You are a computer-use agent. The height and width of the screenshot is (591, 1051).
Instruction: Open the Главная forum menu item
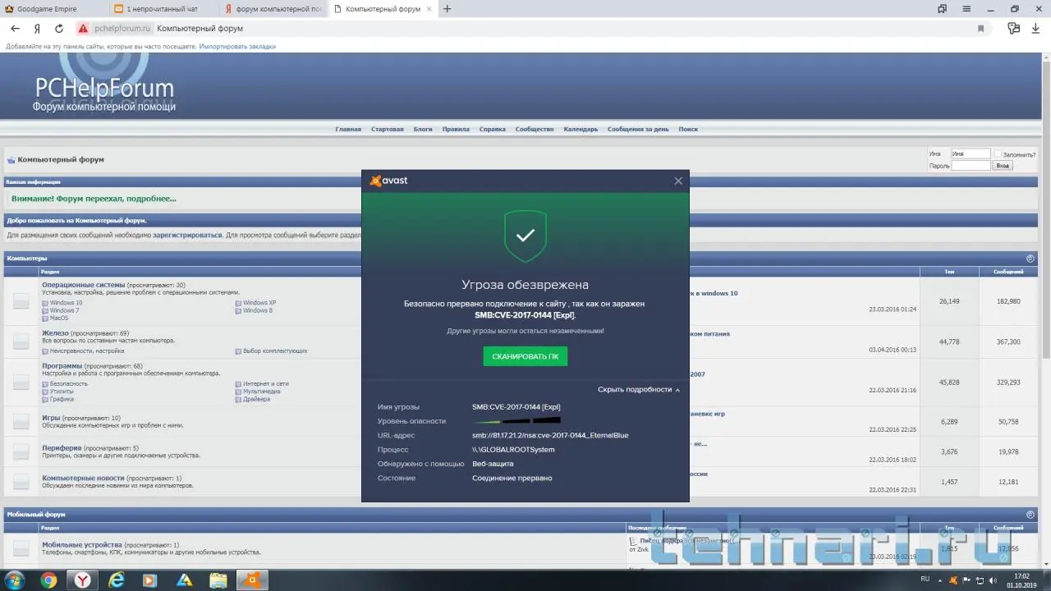pyautogui.click(x=348, y=129)
